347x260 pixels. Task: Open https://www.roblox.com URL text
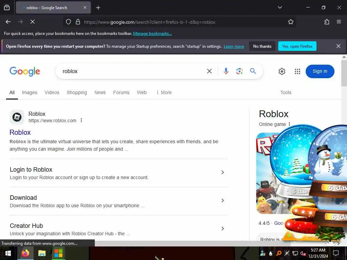point(52,121)
